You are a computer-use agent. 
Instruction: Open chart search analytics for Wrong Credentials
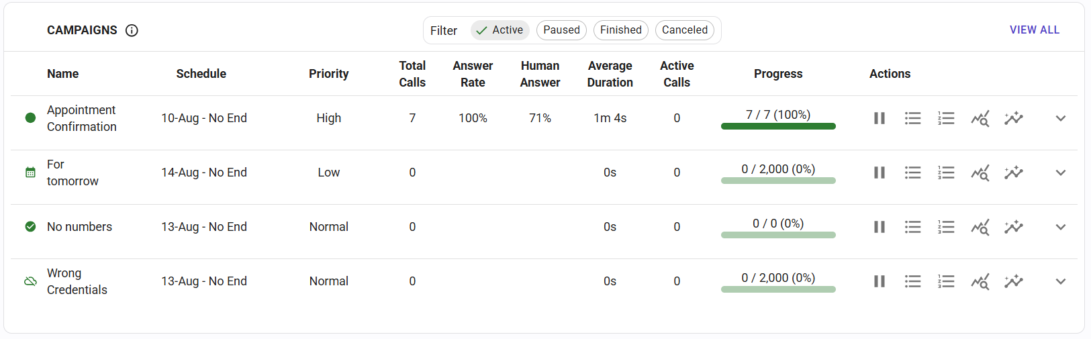(x=980, y=281)
